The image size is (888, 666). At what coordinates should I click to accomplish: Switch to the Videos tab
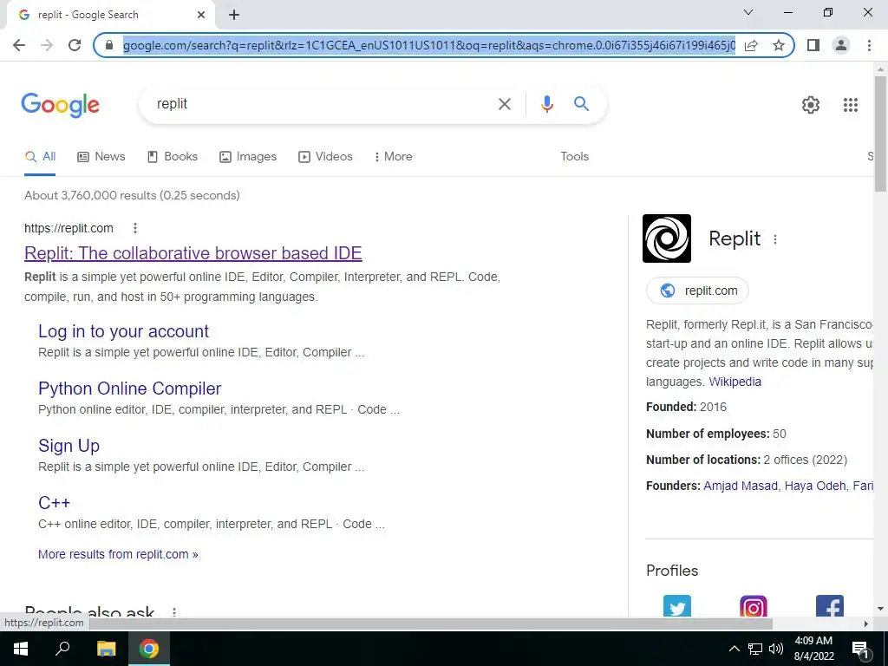(326, 157)
